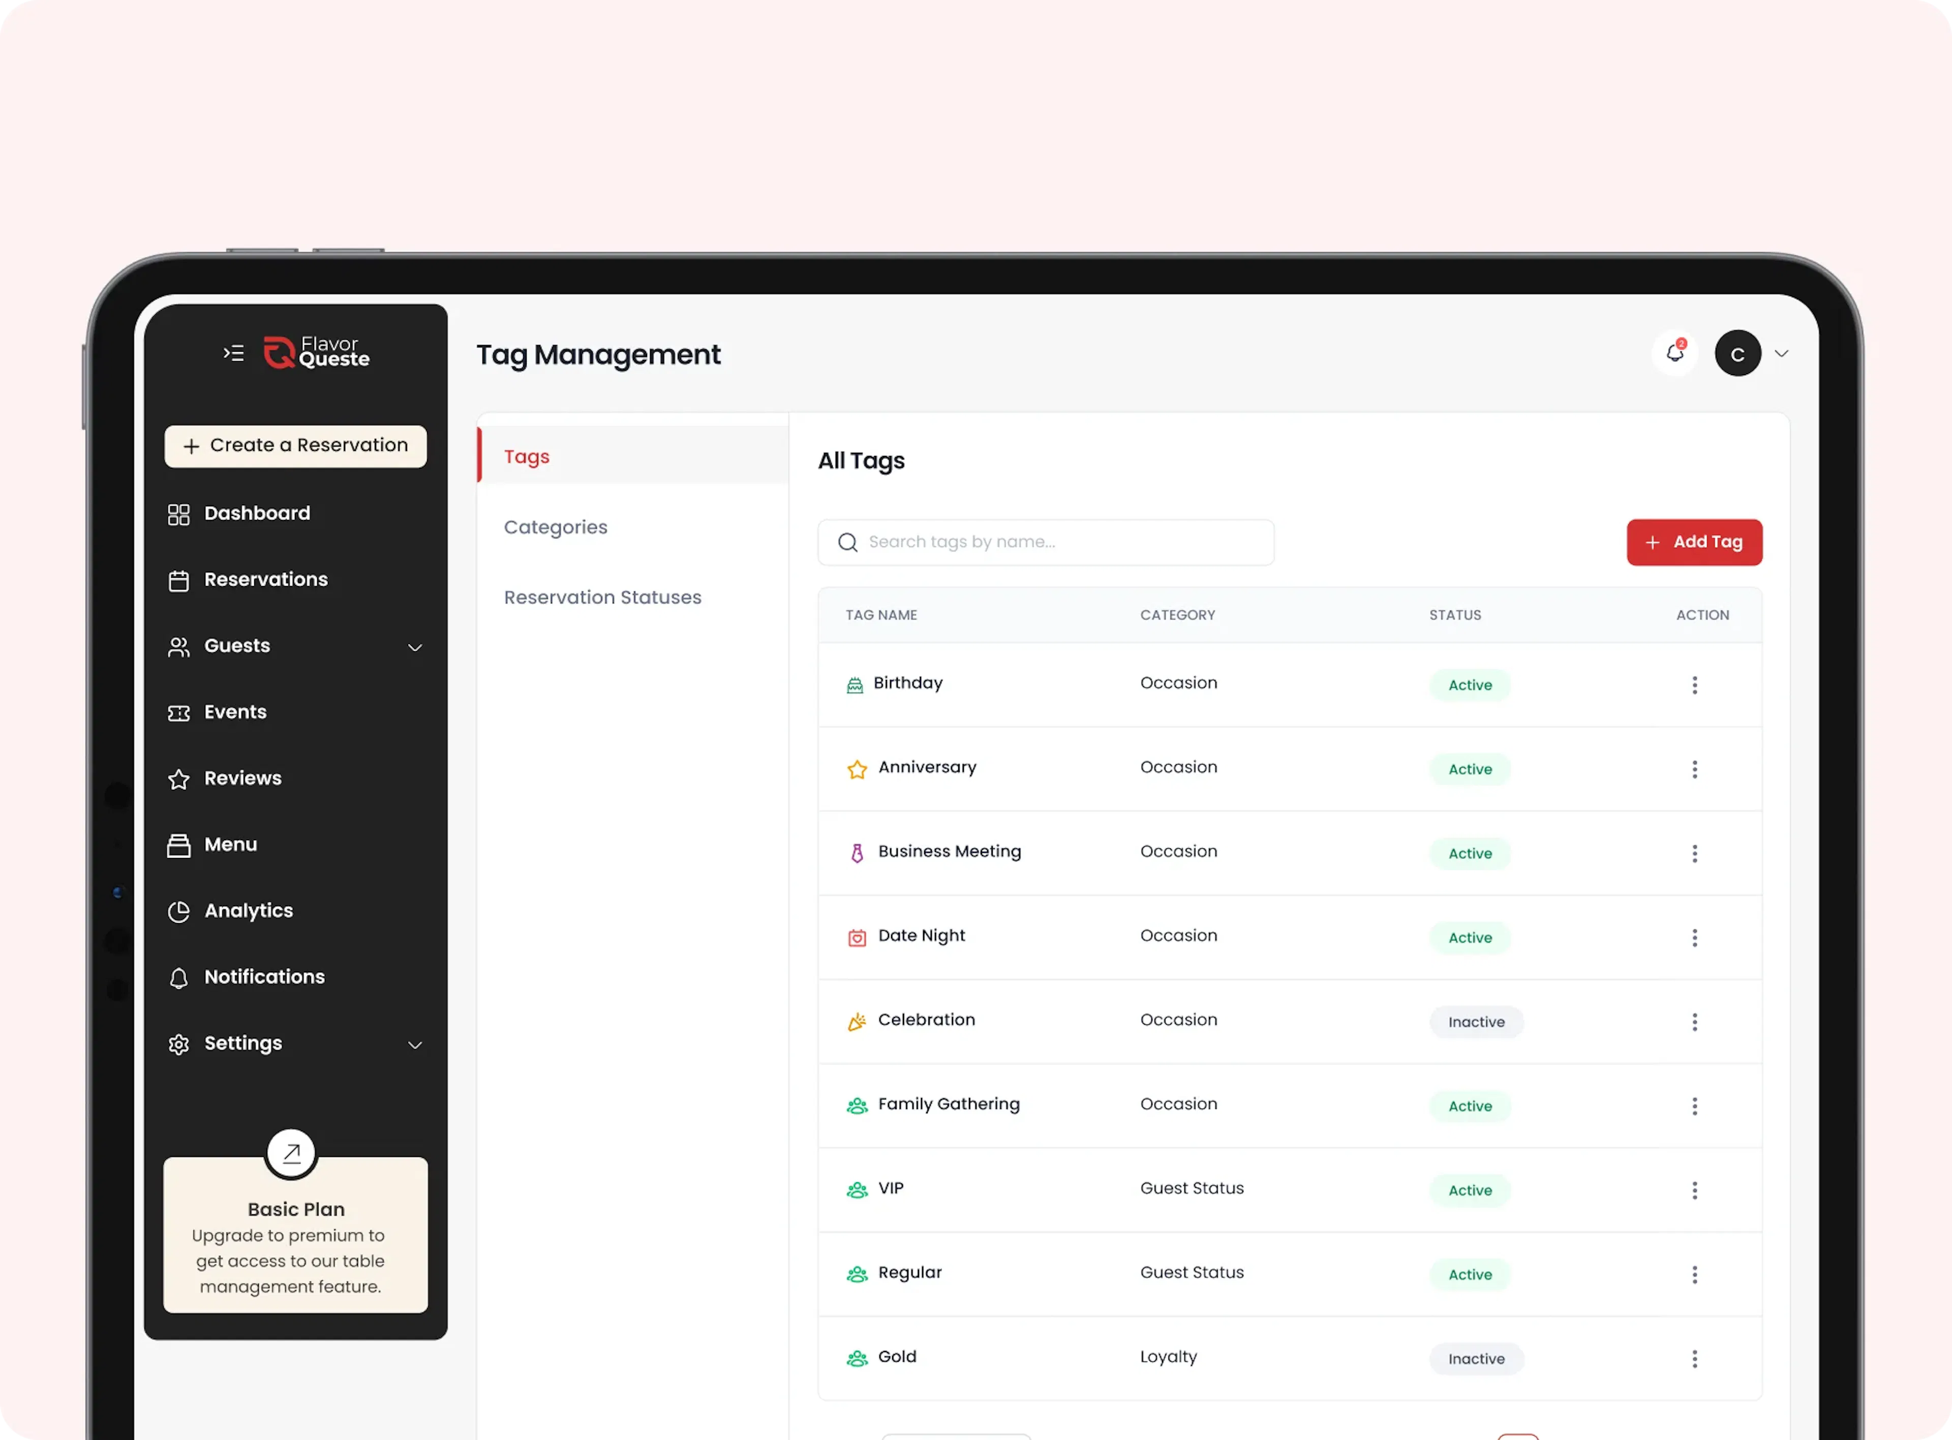Collapse sidebar with the menu toggle icon
The width and height of the screenshot is (1952, 1440).
pos(234,353)
